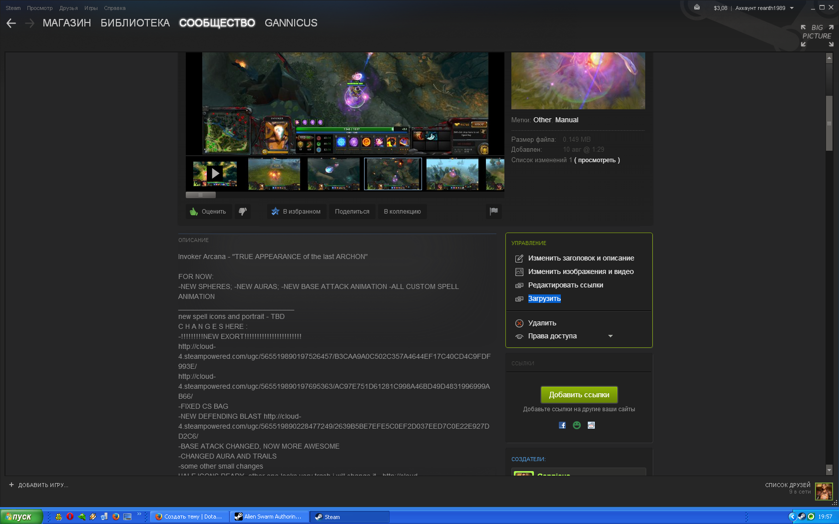839x524 pixels.
Task: Share via the Reddit icon
Action: 591,425
